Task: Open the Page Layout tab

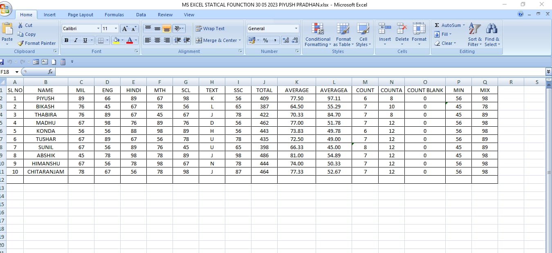Action: coord(81,15)
